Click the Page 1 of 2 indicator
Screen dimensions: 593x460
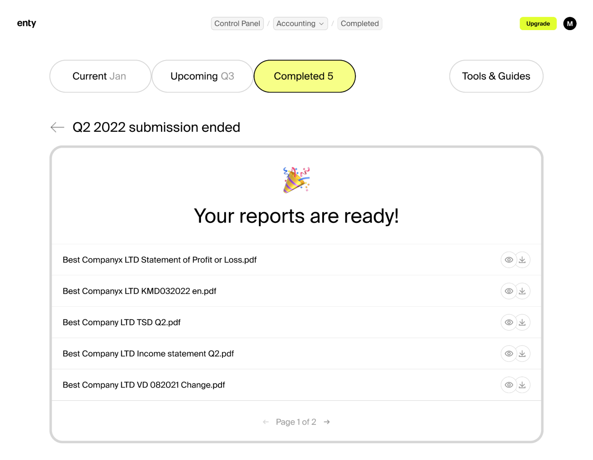tap(296, 422)
